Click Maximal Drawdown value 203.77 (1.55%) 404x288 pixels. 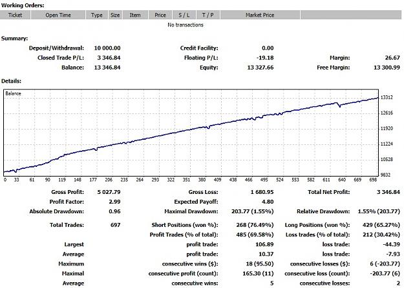point(253,211)
